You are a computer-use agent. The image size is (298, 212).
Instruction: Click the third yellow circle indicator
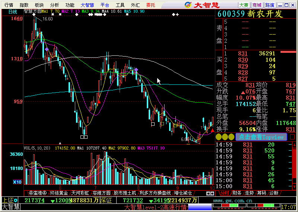click(231, 137)
